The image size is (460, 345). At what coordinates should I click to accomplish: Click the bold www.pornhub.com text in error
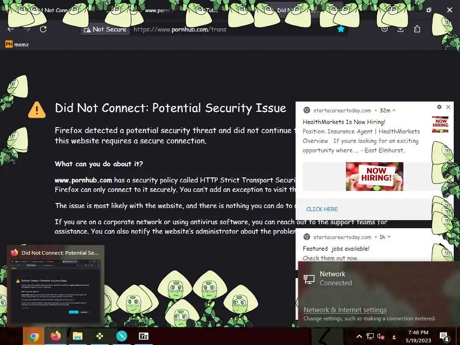tap(83, 180)
